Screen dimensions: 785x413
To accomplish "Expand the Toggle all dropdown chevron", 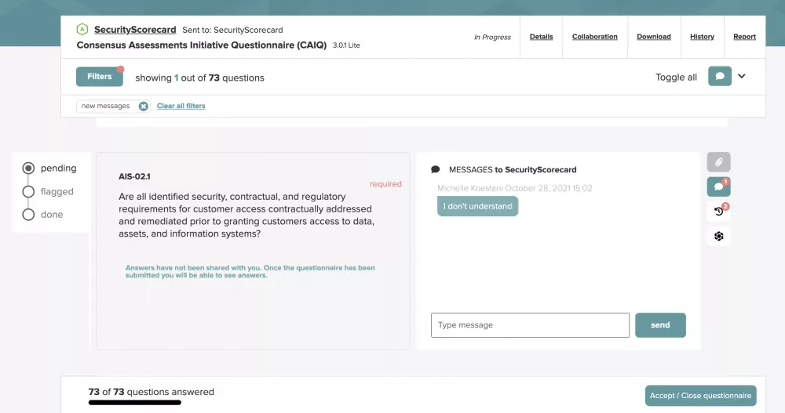I will pyautogui.click(x=742, y=76).
